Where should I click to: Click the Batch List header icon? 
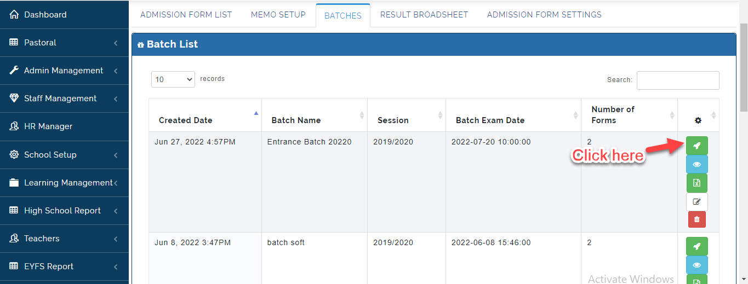[x=141, y=45]
